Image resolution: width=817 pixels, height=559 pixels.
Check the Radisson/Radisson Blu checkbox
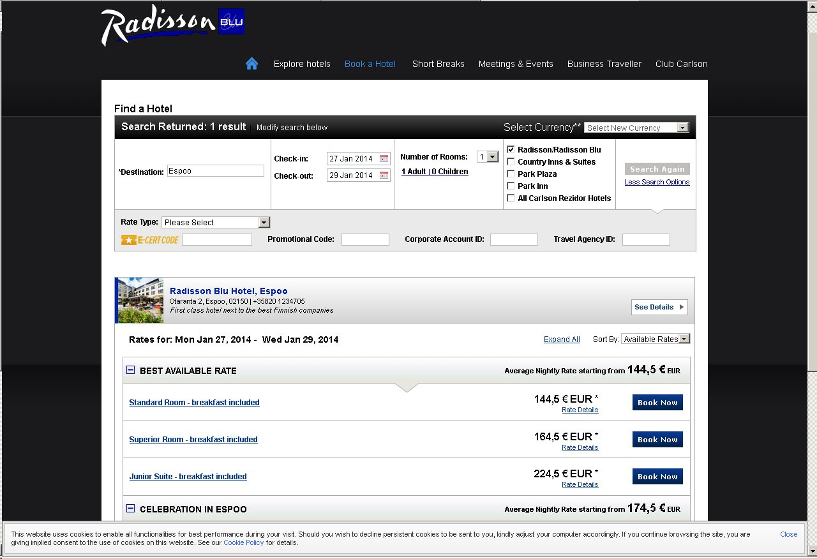511,149
